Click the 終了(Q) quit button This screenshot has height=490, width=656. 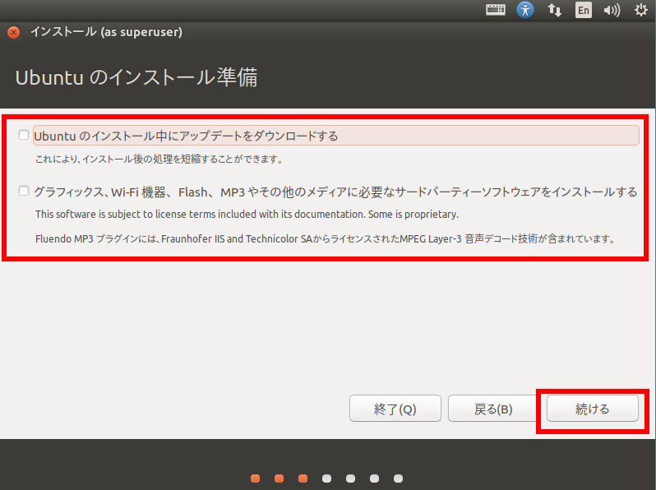coord(395,409)
